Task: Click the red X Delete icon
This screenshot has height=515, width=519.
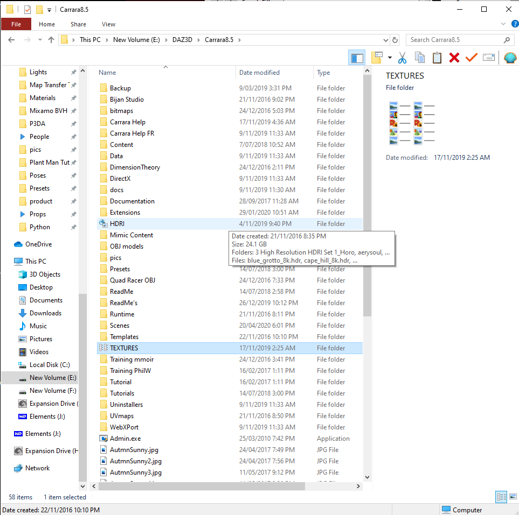Action: pyautogui.click(x=454, y=58)
